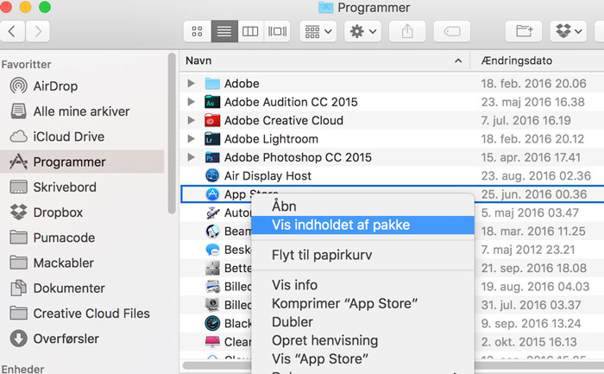Image resolution: width=604 pixels, height=374 pixels.
Task: Switch to column view
Action: (x=250, y=31)
